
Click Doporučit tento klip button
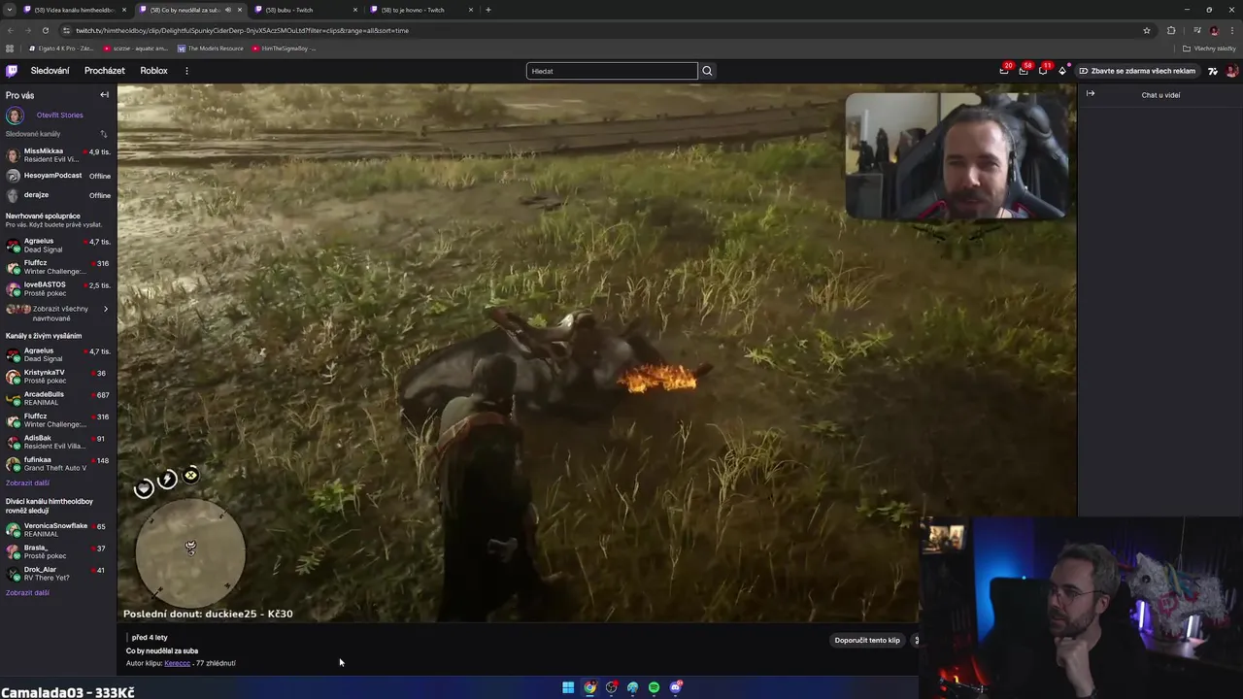pos(867,640)
